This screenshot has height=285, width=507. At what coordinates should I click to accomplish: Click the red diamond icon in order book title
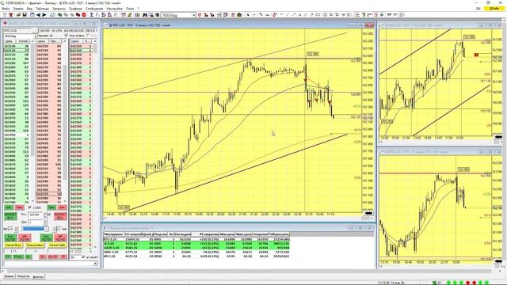pyautogui.click(x=6, y=24)
